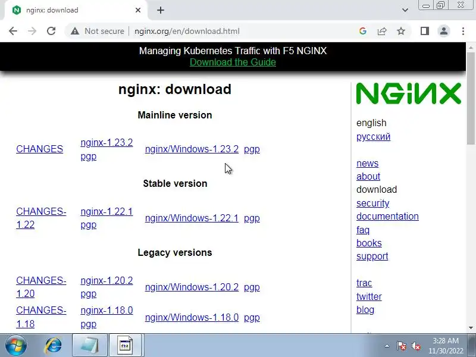Viewport: 476px width, 357px height.
Task: Open pgp next to nginx/Windows-1.23.2
Action: coord(252,150)
